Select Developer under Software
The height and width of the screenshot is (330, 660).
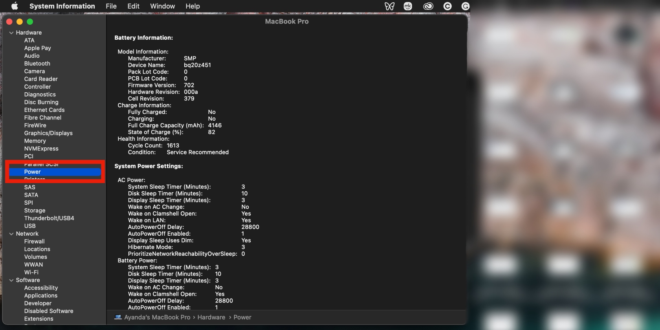coord(38,303)
